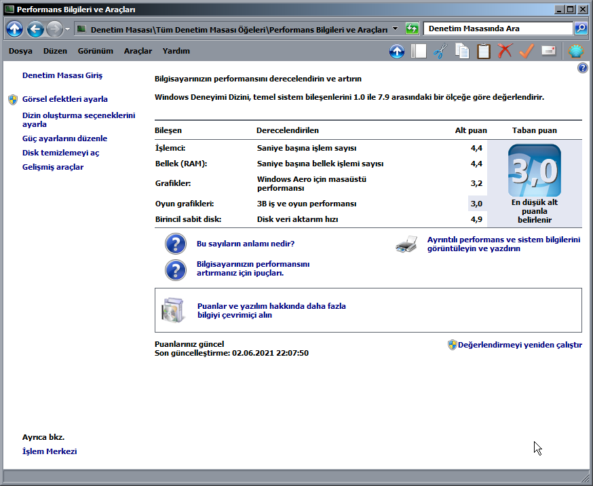Click the orange checkmark Properties icon
This screenshot has height=486, width=593.
(527, 51)
